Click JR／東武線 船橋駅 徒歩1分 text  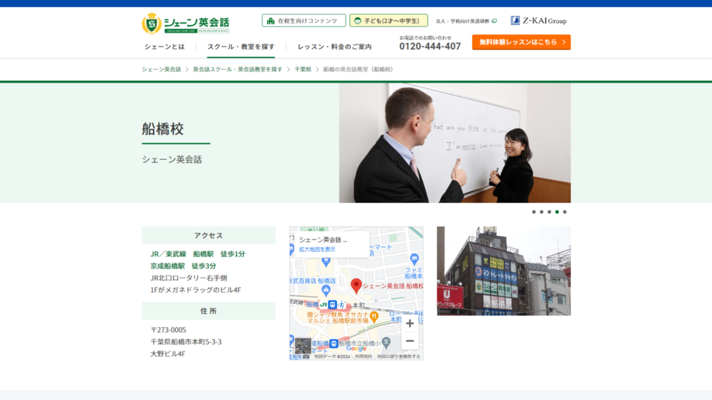point(197,254)
